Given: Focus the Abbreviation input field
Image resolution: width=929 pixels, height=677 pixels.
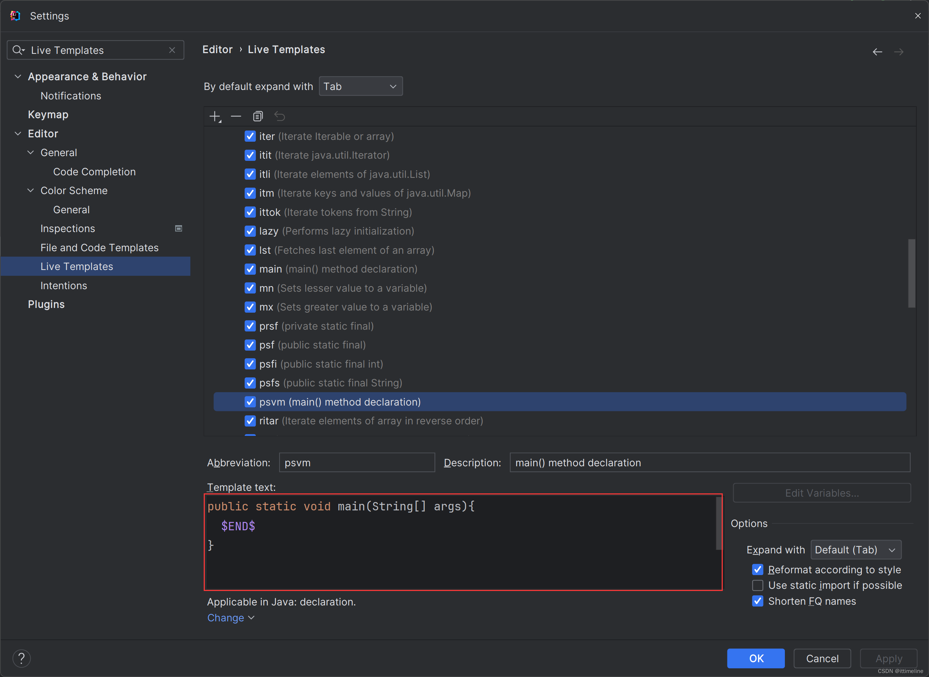Looking at the screenshot, I should pyautogui.click(x=357, y=463).
